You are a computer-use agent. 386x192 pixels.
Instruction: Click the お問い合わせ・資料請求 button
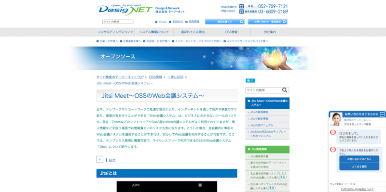(x=267, y=22)
